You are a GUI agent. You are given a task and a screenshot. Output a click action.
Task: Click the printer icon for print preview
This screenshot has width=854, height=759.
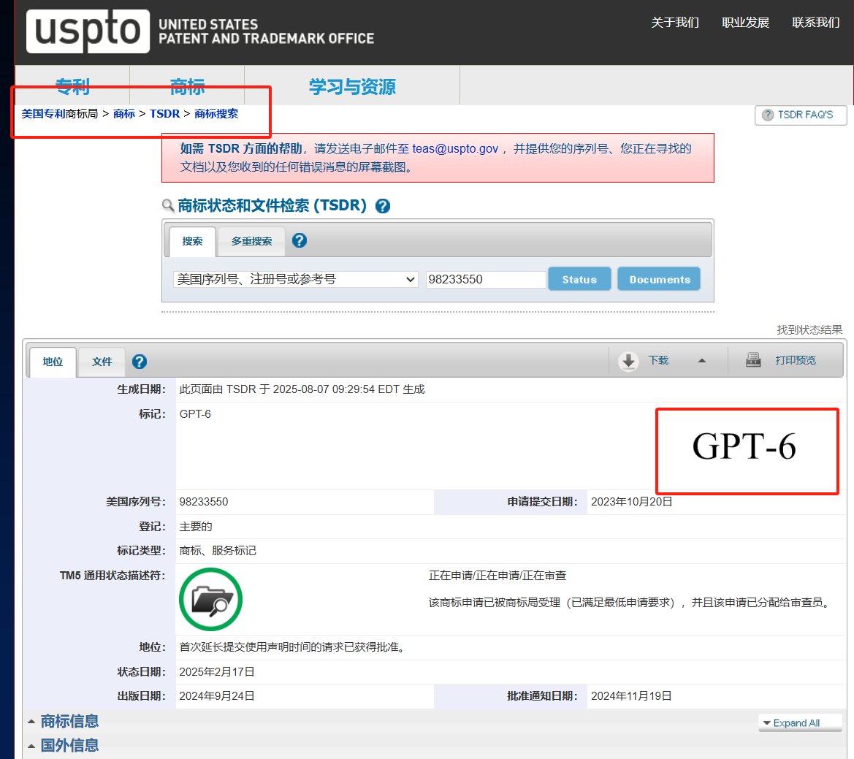point(753,360)
